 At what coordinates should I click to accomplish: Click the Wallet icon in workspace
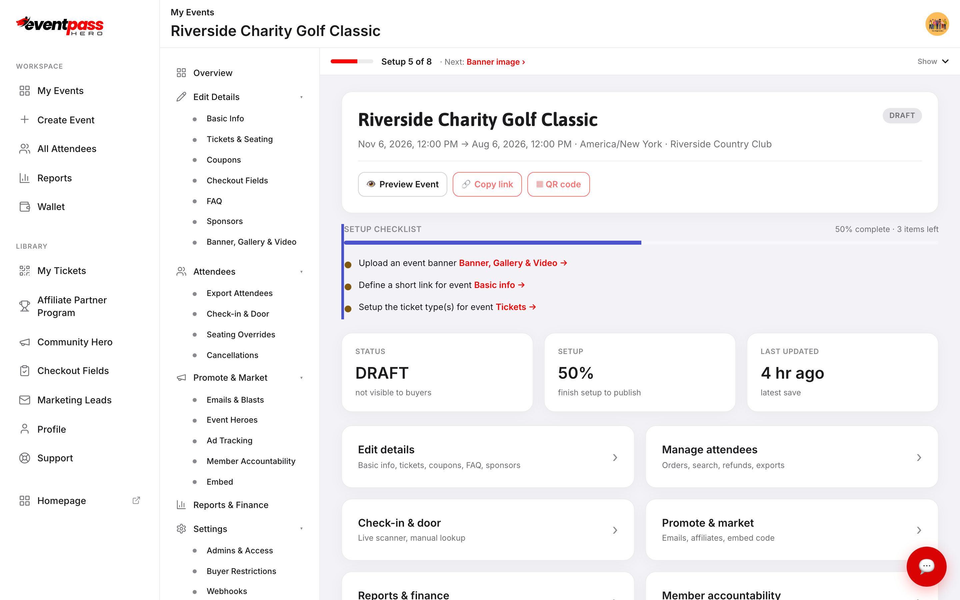[x=25, y=207]
